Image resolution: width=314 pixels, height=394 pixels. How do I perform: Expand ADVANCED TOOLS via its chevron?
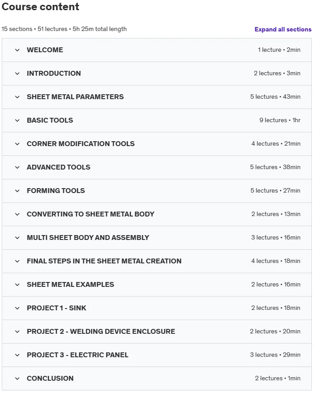pos(17,167)
